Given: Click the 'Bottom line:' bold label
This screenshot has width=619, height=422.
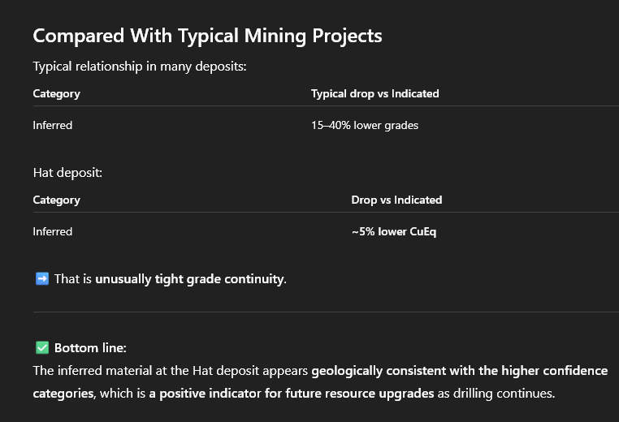Looking at the screenshot, I should tap(90, 348).
